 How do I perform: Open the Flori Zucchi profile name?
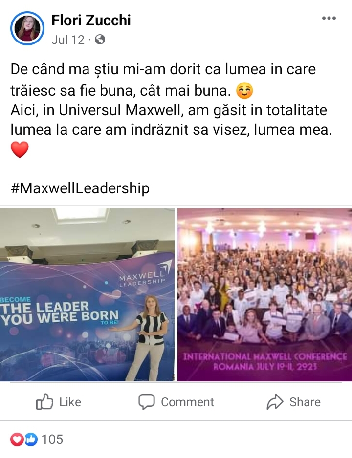[x=91, y=20]
